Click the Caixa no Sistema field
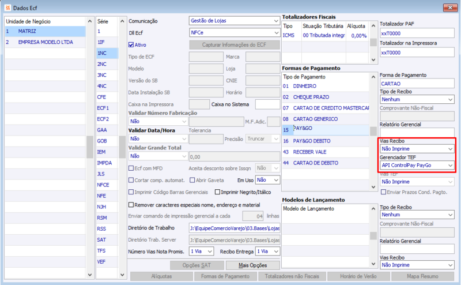Image resolution: width=461 pixels, height=285 pixels. click(x=267, y=104)
